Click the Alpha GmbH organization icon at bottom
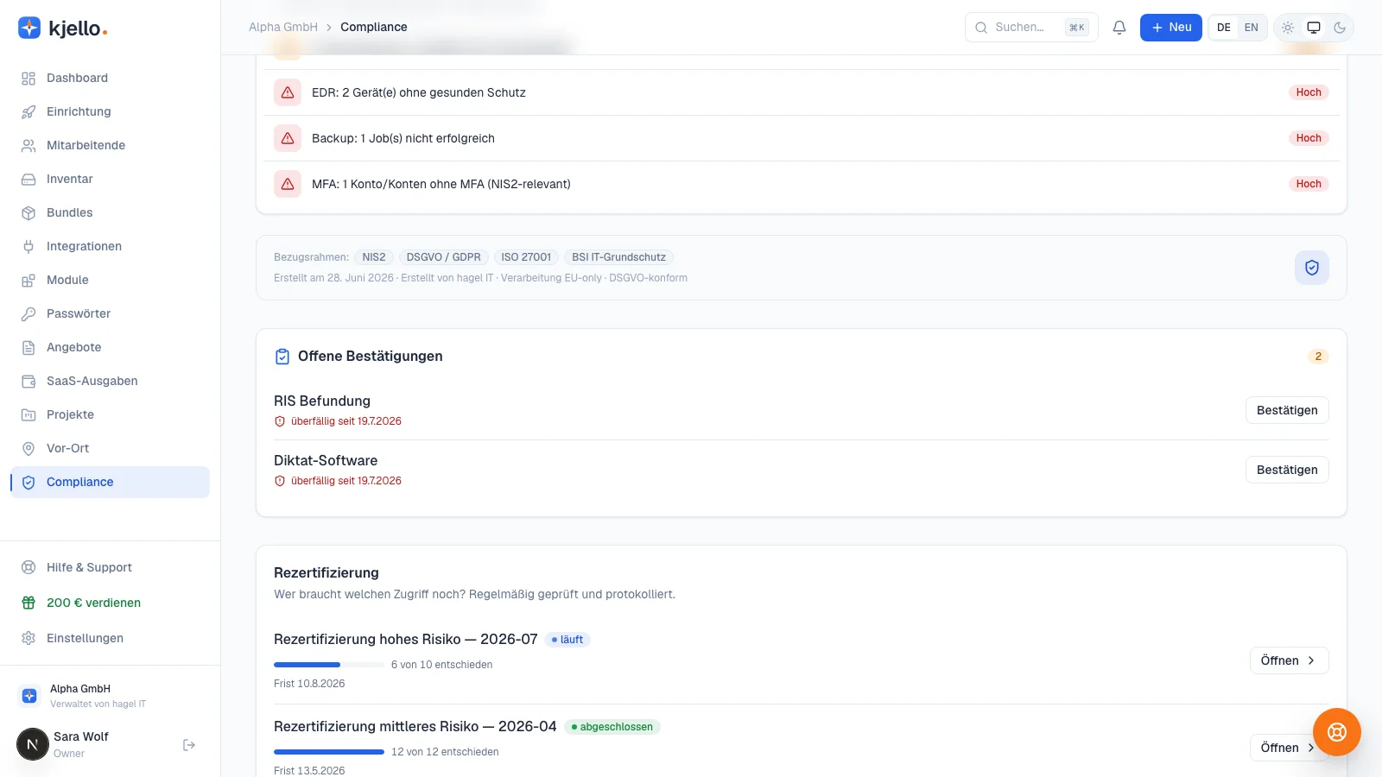Screen dimensions: 1382x777 click(x=29, y=696)
